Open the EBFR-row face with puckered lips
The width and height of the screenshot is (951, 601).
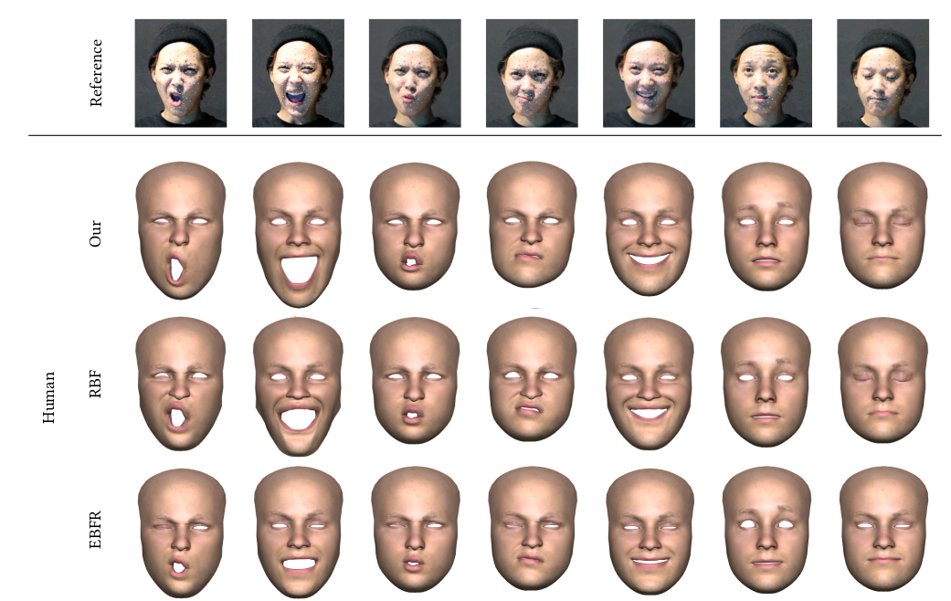click(x=416, y=530)
